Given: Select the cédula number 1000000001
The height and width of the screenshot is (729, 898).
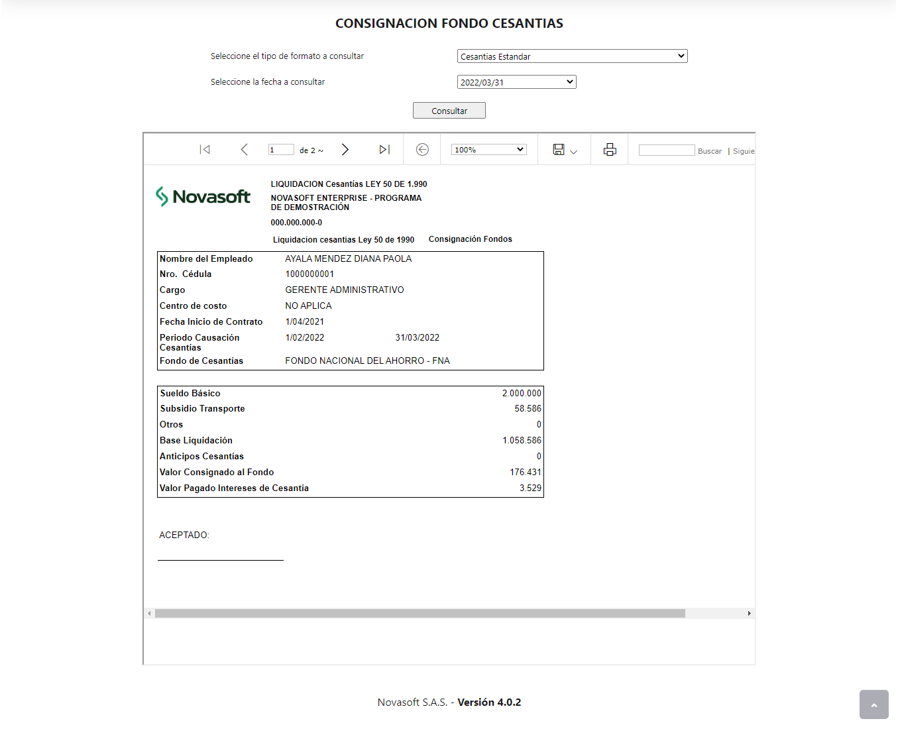Looking at the screenshot, I should coord(309,274).
